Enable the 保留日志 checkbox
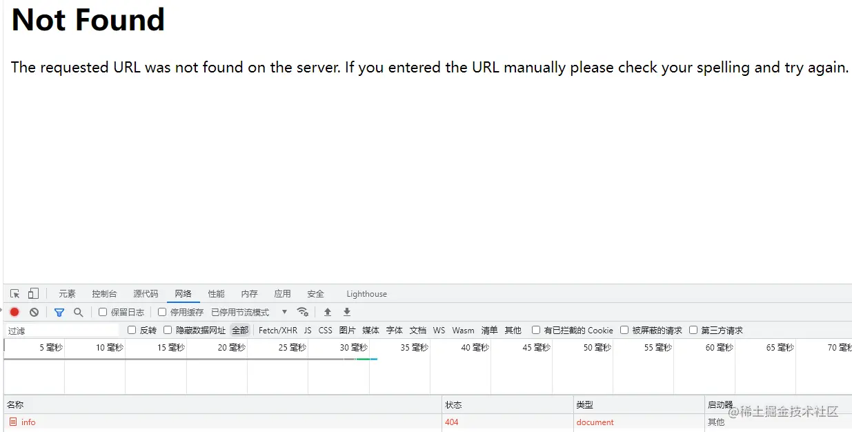The image size is (852, 432). (x=103, y=312)
